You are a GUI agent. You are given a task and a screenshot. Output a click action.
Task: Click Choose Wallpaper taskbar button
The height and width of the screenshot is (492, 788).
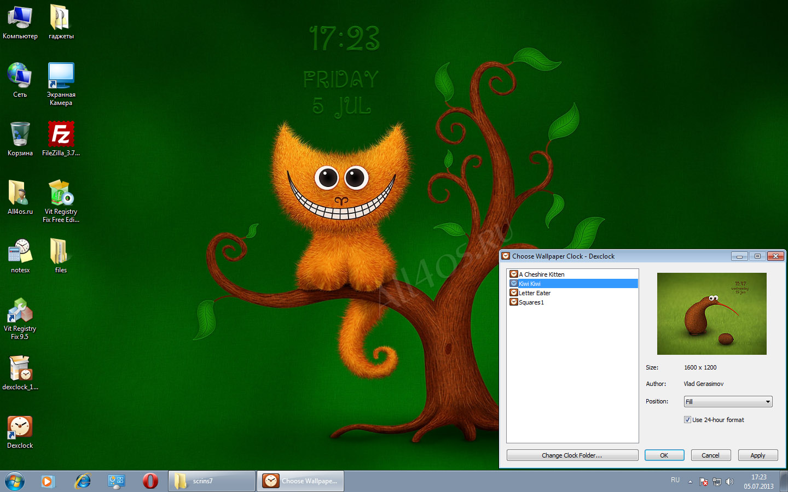[300, 481]
